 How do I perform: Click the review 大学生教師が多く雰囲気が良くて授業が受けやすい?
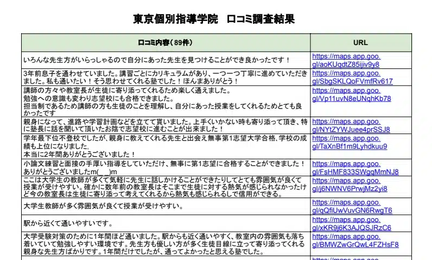tap(103, 206)
